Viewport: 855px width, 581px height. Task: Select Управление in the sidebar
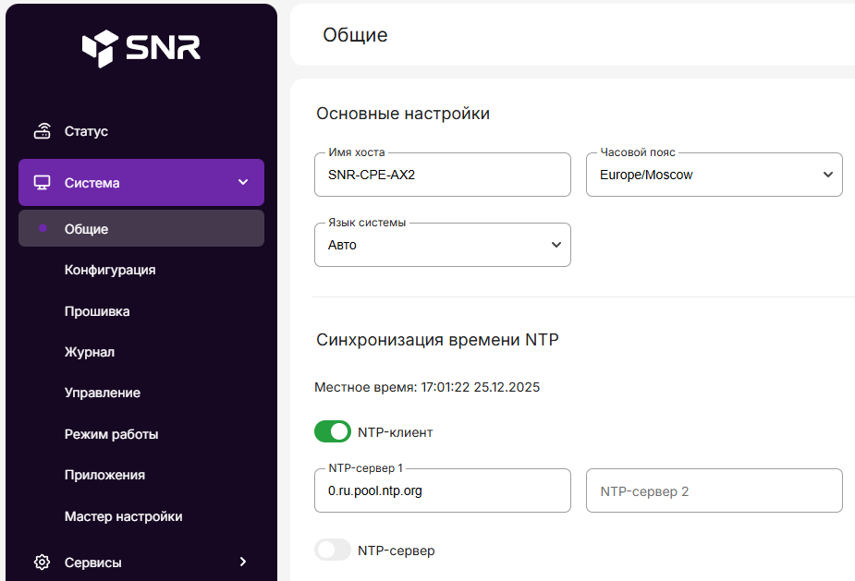103,393
